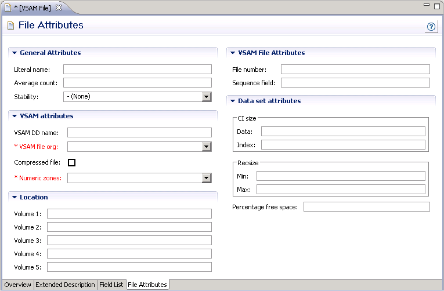Collapse the VSAM File Attributes section
The height and width of the screenshot is (291, 444).
click(233, 53)
